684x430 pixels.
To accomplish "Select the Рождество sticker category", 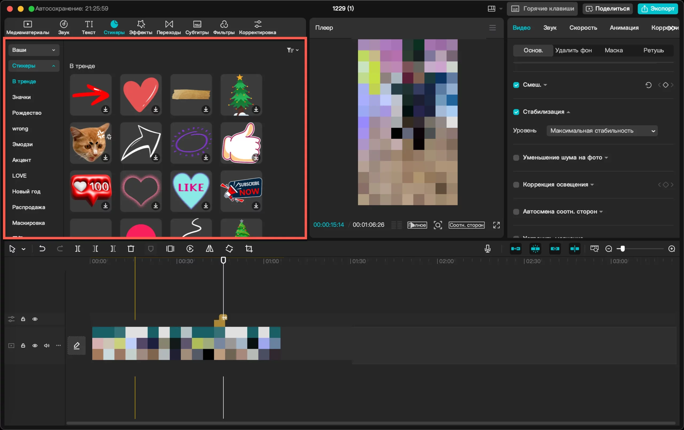I will (27, 113).
